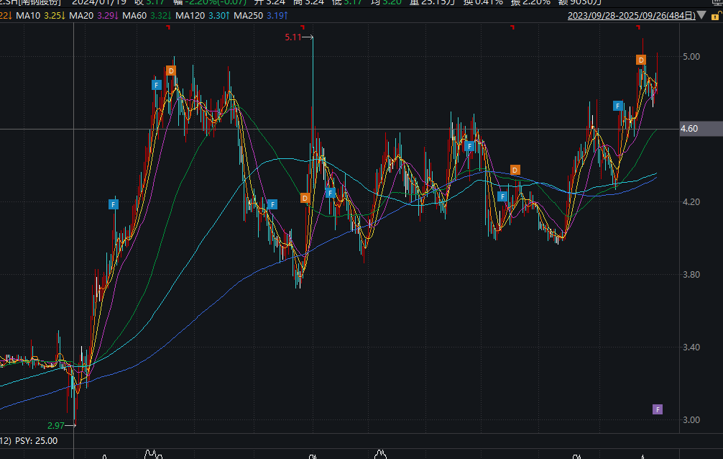Click the 2.97 low price label

pos(56,426)
